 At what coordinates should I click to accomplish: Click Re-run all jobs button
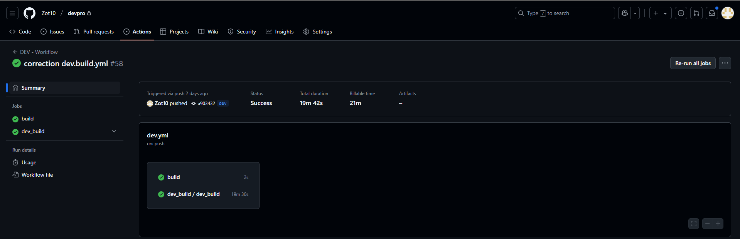coord(693,63)
